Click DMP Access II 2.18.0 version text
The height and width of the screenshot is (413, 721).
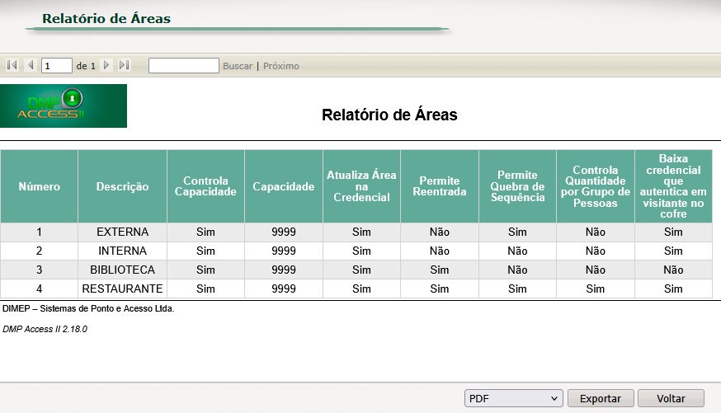click(45, 329)
